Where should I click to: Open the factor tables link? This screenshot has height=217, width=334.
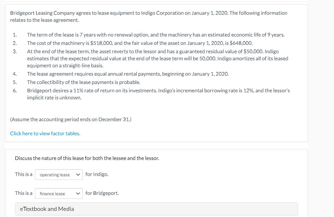click(x=45, y=133)
